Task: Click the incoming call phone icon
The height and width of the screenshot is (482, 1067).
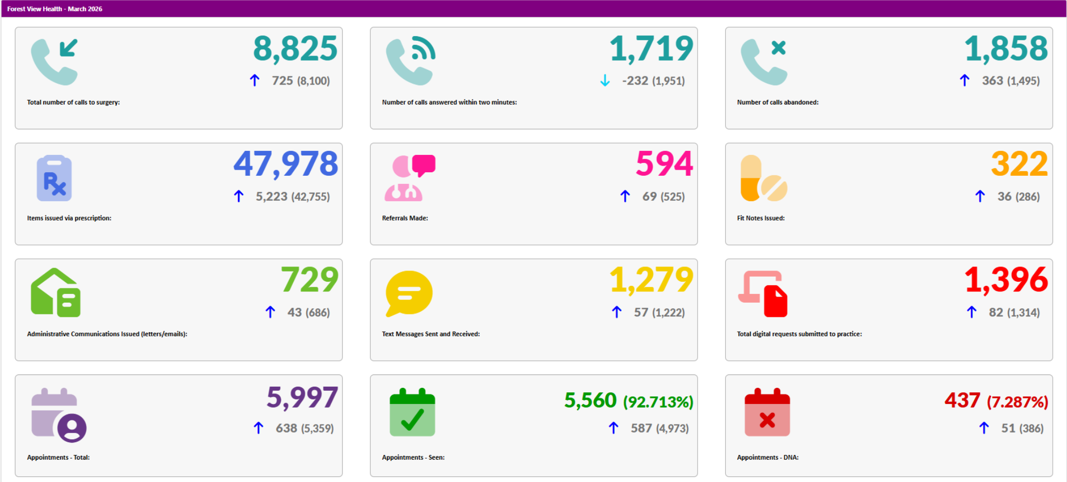Action: (x=54, y=62)
